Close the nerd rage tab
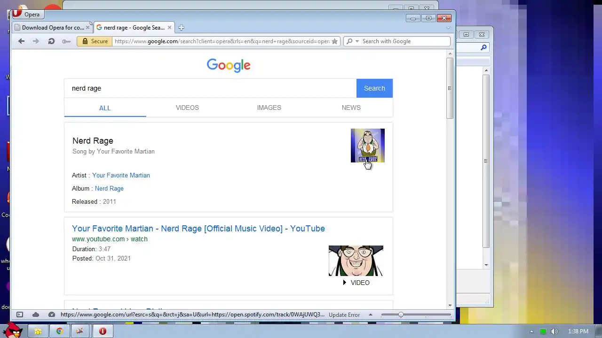This screenshot has height=338, width=602. (170, 28)
